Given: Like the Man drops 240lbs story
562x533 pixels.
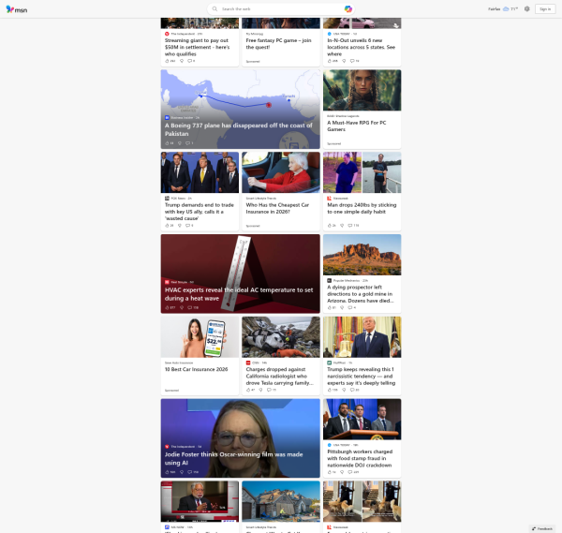Looking at the screenshot, I should coord(330,226).
